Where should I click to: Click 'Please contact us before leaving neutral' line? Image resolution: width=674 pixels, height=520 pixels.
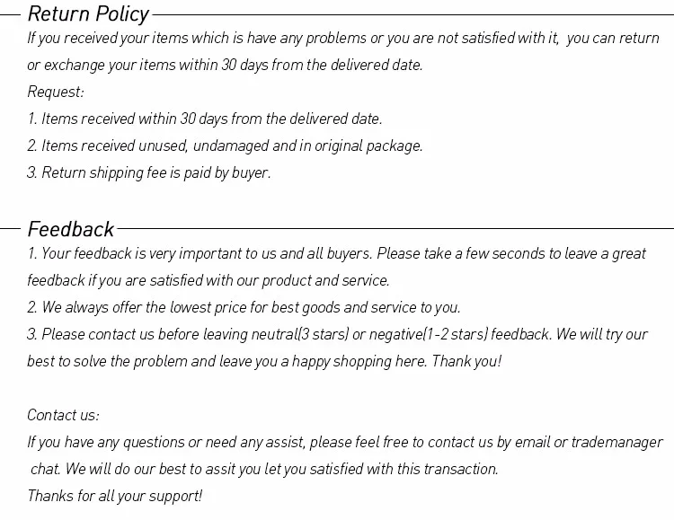tap(337, 334)
